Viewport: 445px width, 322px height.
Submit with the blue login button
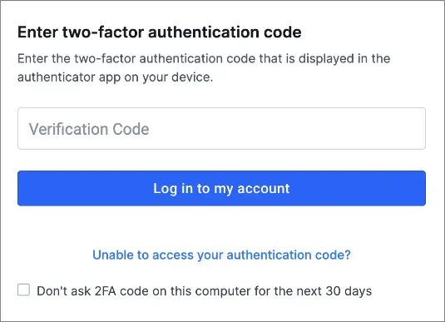(x=221, y=188)
